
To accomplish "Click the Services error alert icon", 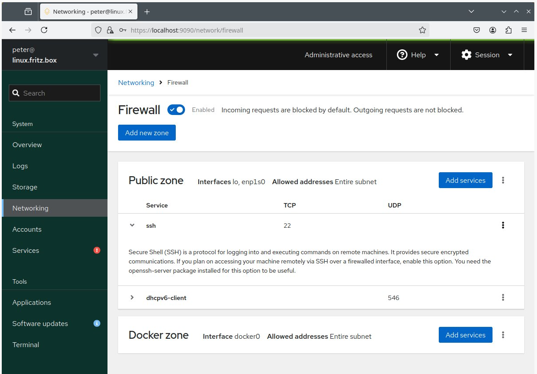I will [x=97, y=250].
